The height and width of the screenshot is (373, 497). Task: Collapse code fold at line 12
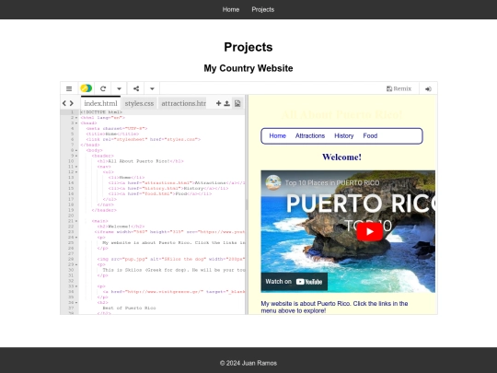pos(76,172)
